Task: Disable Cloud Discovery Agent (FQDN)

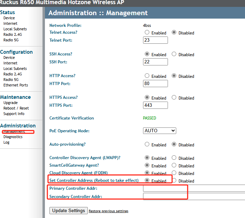Action: 174,173
